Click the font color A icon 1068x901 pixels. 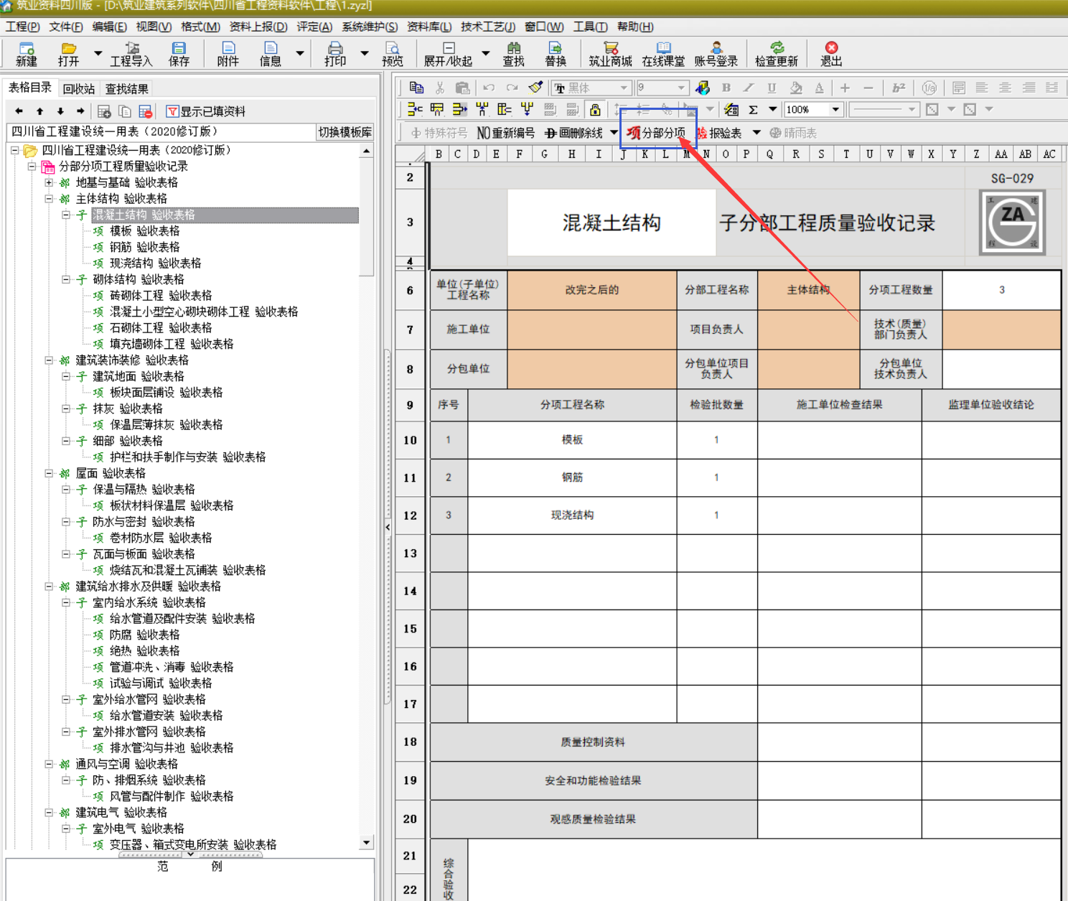819,88
